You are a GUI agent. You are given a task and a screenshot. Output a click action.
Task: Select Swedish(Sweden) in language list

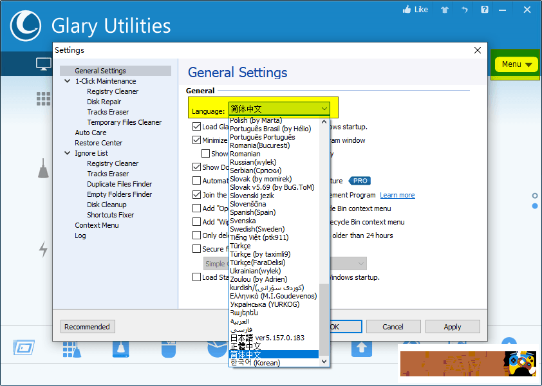[x=257, y=229]
